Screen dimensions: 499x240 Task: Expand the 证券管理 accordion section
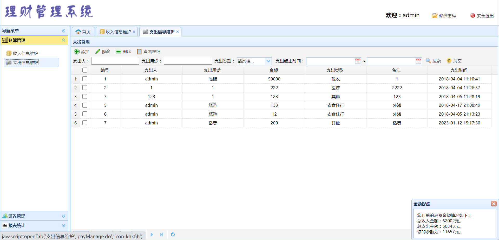click(63, 216)
